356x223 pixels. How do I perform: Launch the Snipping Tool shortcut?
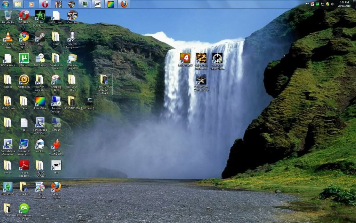[x=56, y=79]
